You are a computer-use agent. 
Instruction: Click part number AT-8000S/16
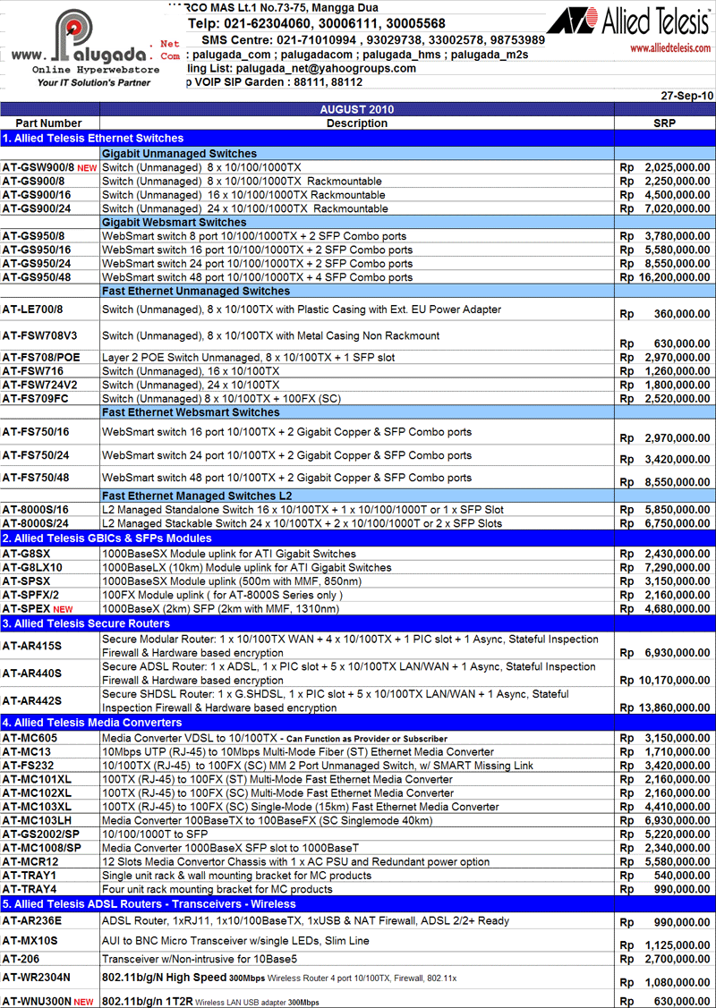(36, 510)
